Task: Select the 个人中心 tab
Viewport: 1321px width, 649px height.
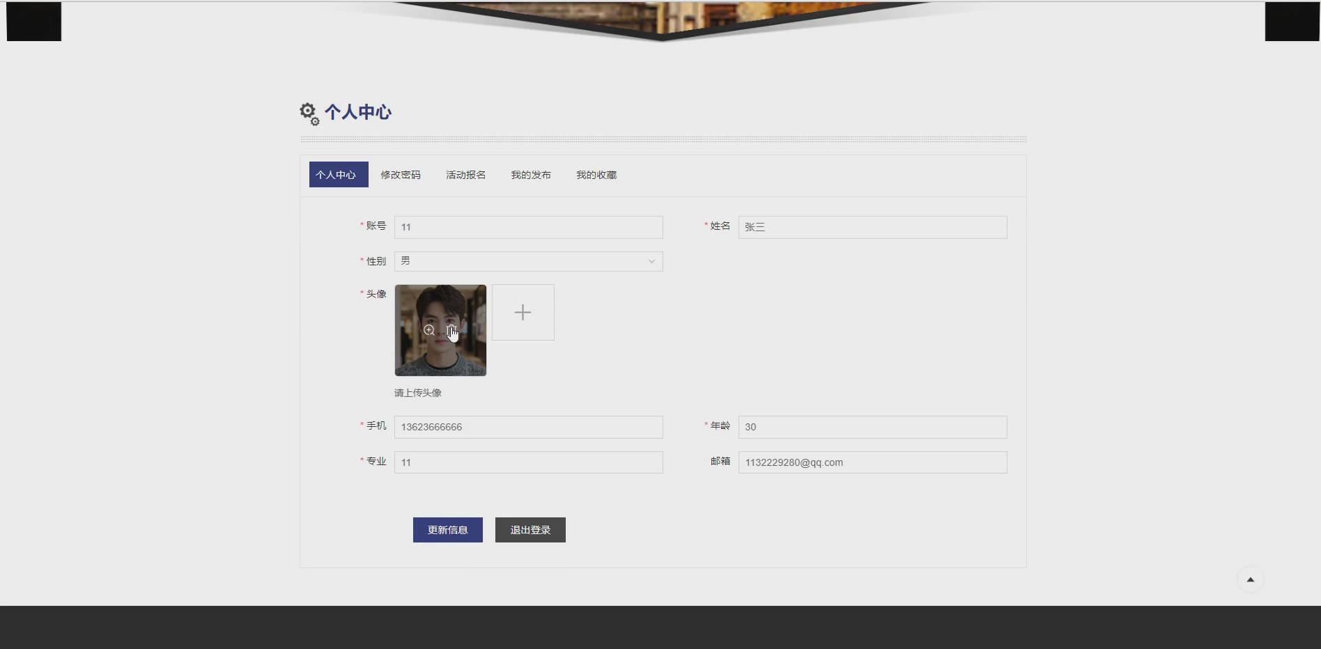Action: pyautogui.click(x=338, y=175)
